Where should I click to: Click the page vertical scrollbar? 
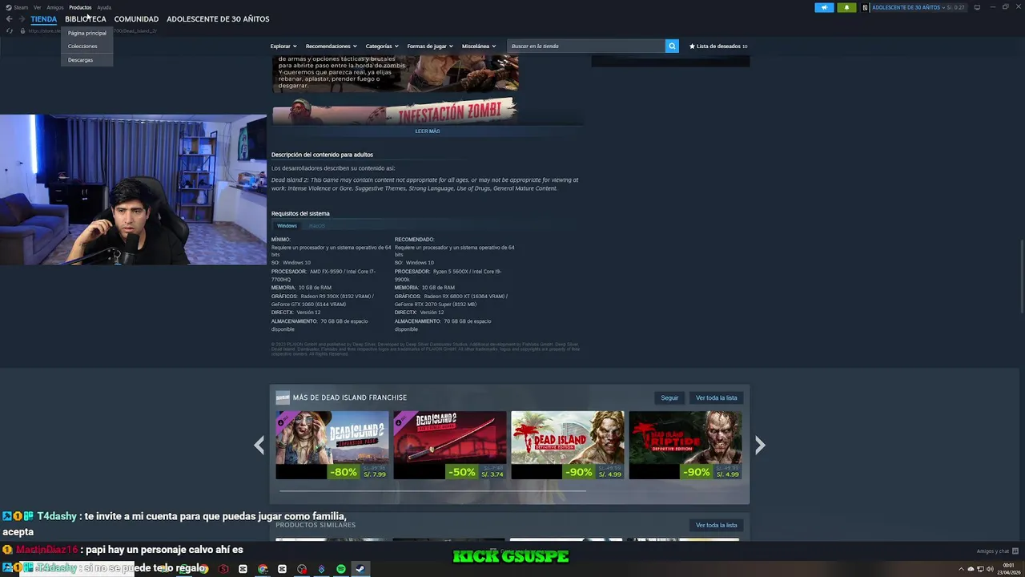1020,276
